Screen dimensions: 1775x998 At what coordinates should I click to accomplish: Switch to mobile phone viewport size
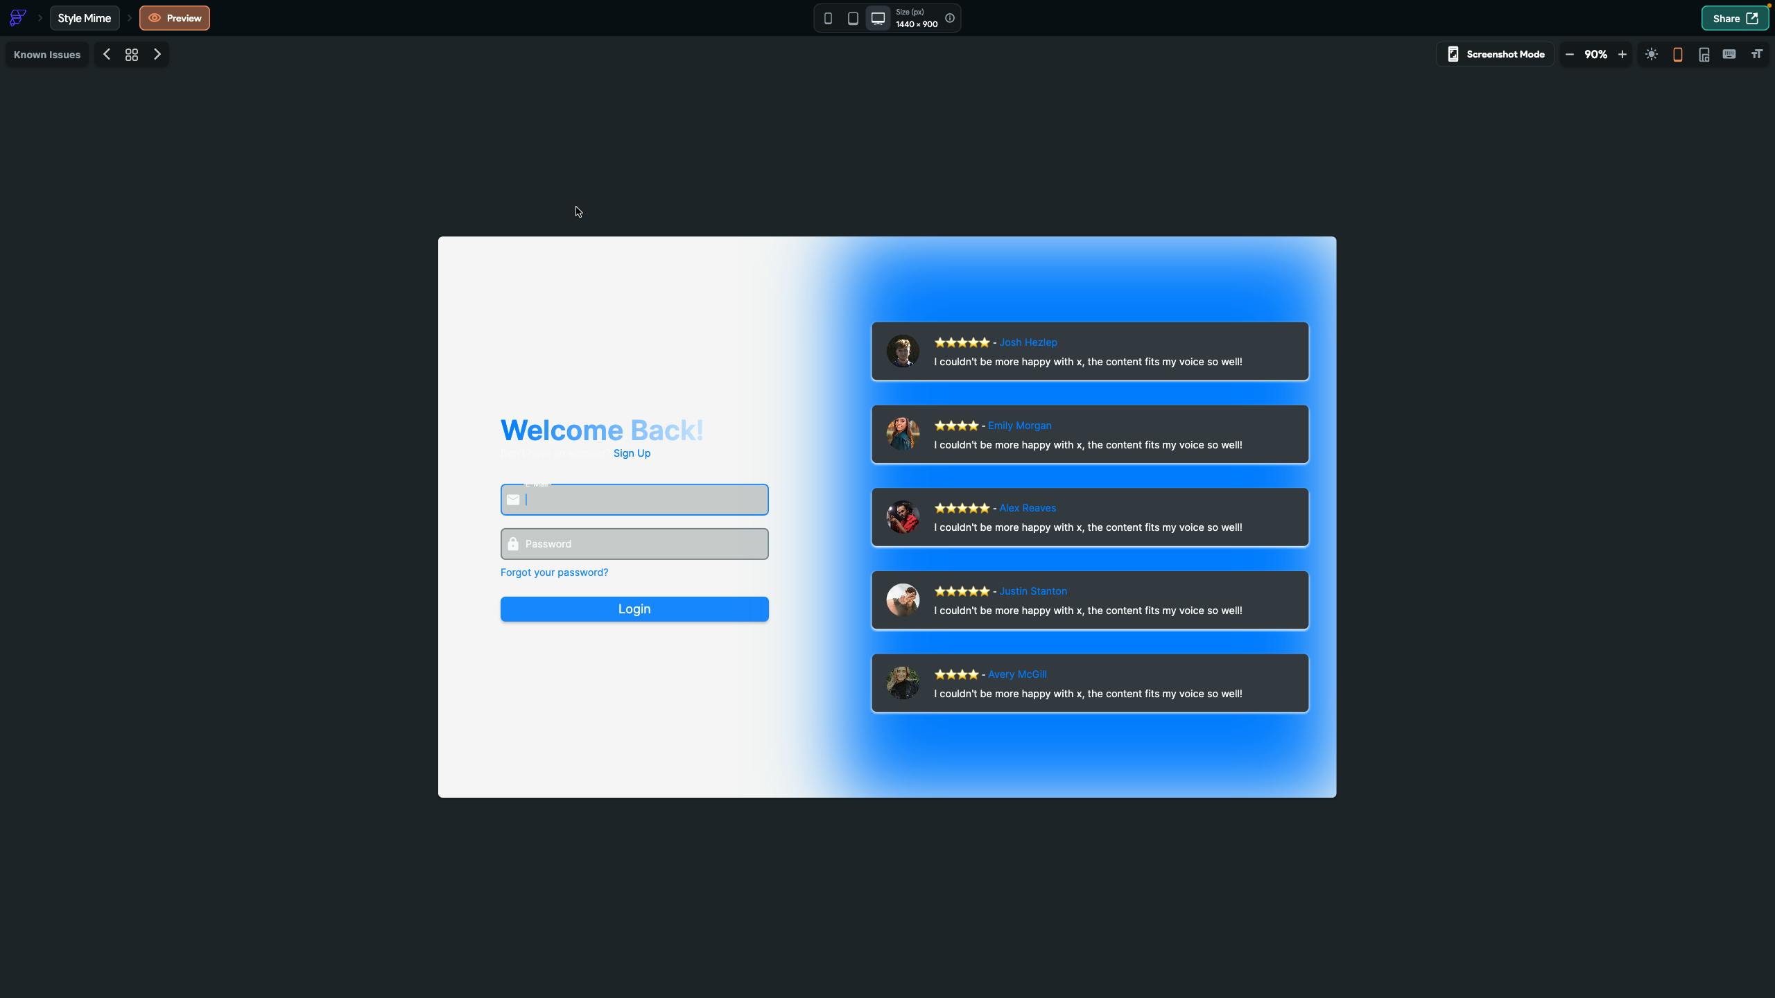[828, 19]
